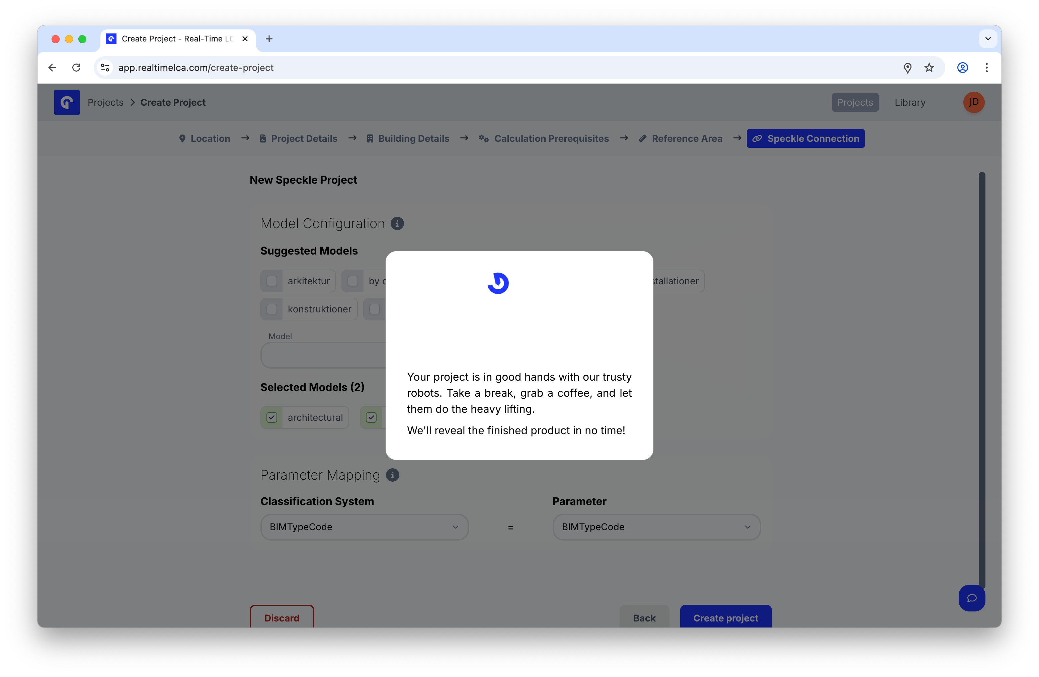Open the Classification System BIMTypeCode dropdown
Image resolution: width=1039 pixels, height=677 pixels.
(x=364, y=527)
